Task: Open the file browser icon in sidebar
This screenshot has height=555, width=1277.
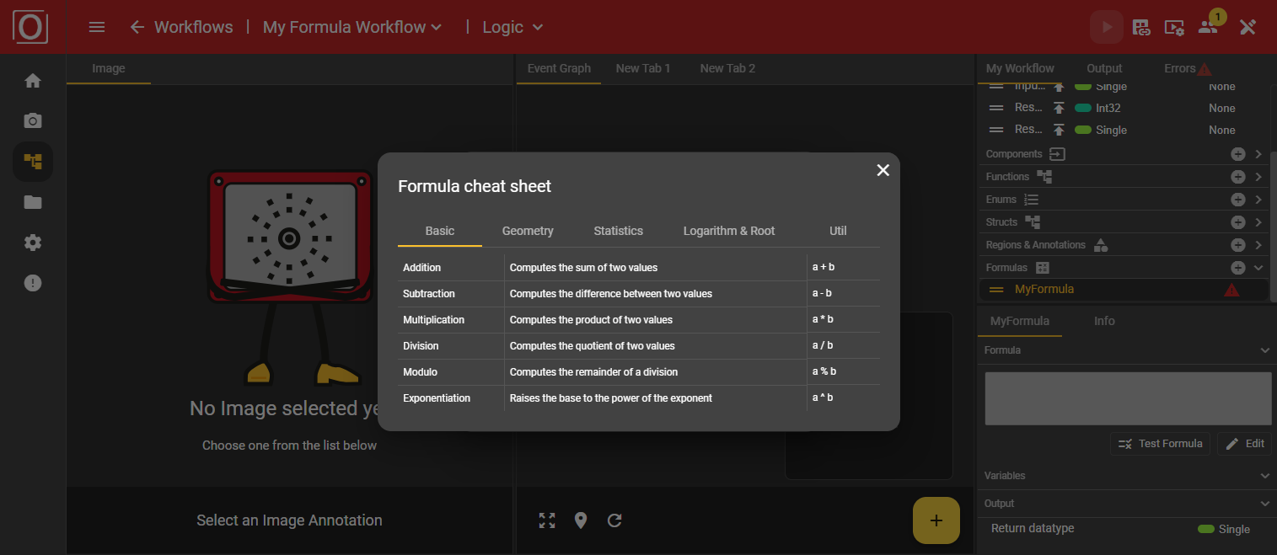Action: pos(32,202)
